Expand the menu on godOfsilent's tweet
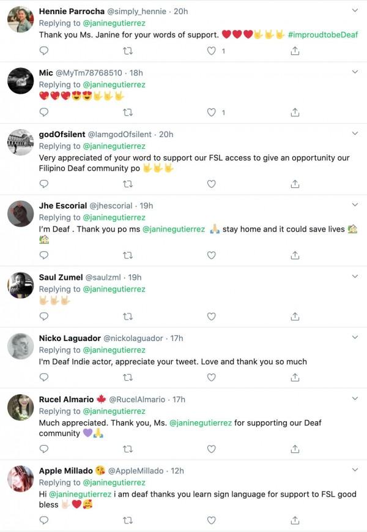367x532 pixels. [355, 133]
